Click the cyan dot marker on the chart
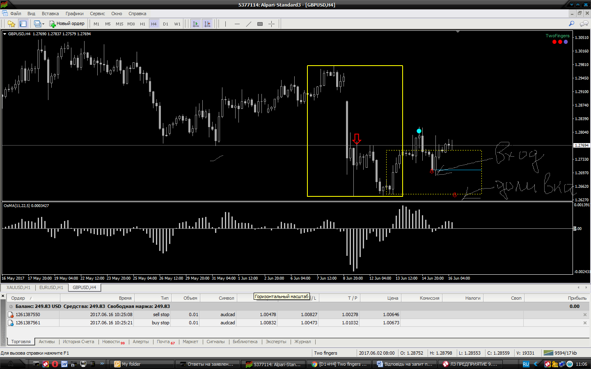 pos(419,131)
